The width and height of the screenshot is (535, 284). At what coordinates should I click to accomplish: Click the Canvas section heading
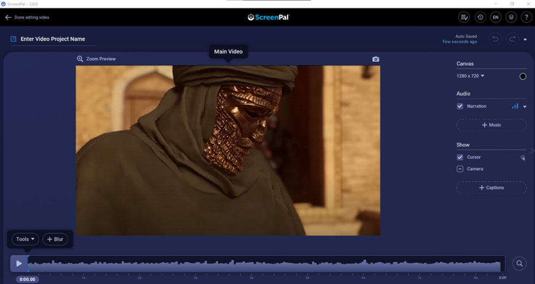[465, 64]
